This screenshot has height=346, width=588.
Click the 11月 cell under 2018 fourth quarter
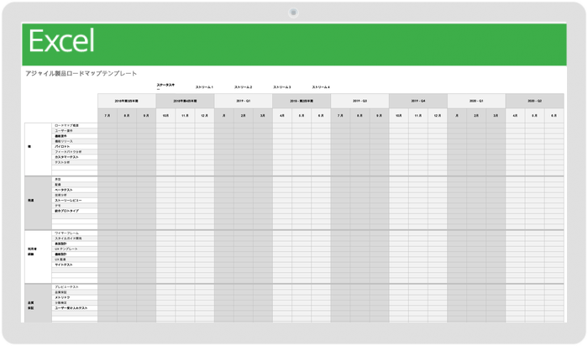tap(185, 115)
